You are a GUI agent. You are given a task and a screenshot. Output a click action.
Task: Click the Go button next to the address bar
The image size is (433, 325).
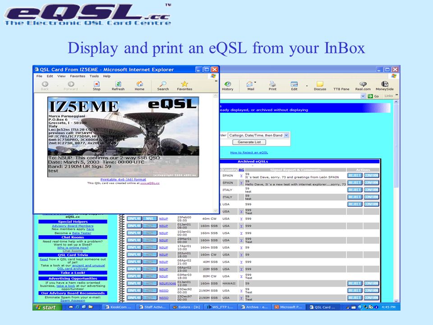click(x=373, y=96)
